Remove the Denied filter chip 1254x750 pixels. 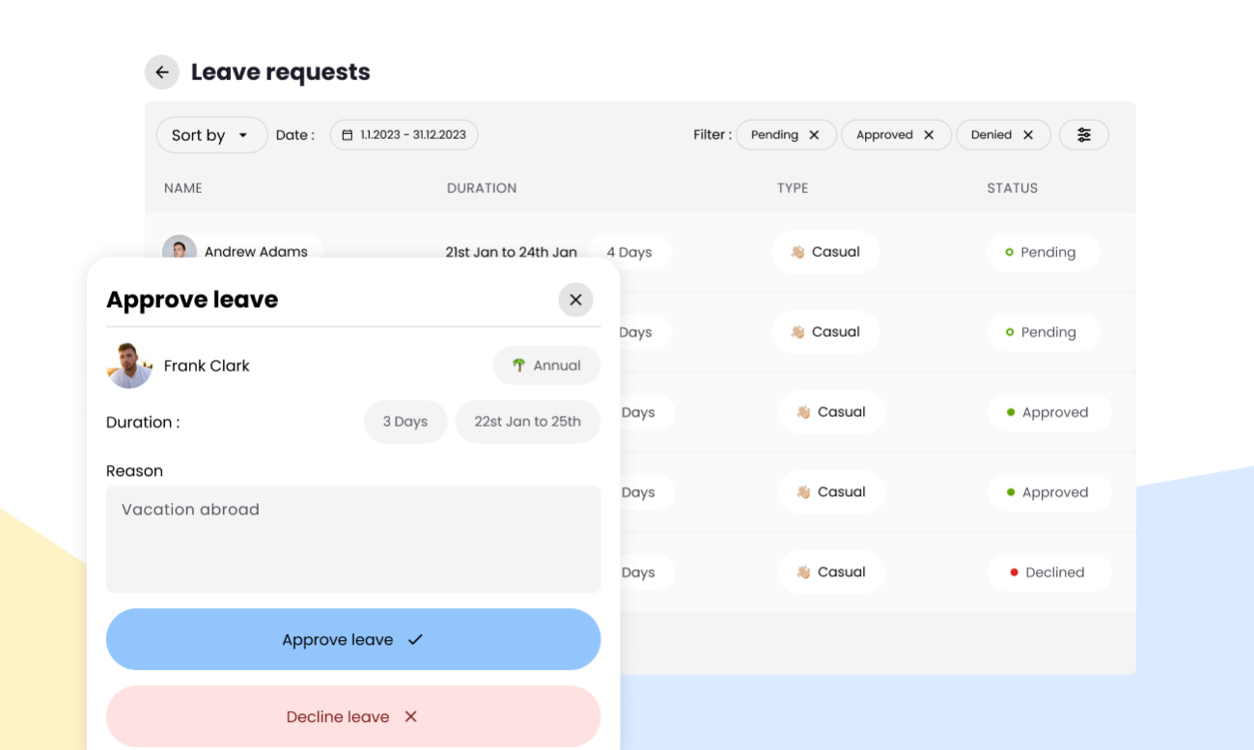tap(1029, 134)
